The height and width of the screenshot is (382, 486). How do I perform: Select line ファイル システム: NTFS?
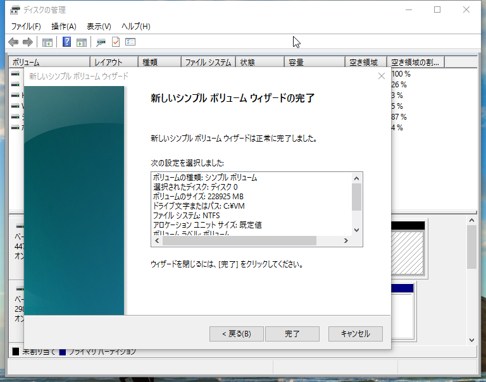[186, 216]
